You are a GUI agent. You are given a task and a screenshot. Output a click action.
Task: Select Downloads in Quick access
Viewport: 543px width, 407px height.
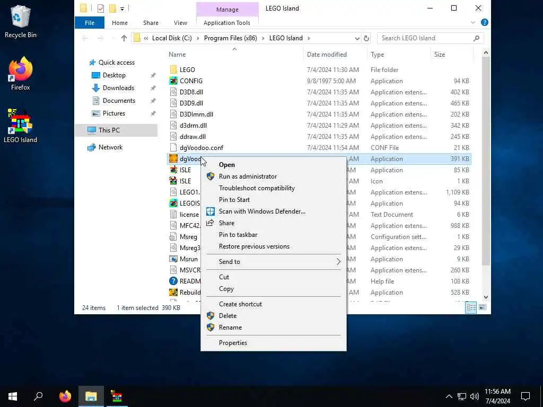[118, 88]
